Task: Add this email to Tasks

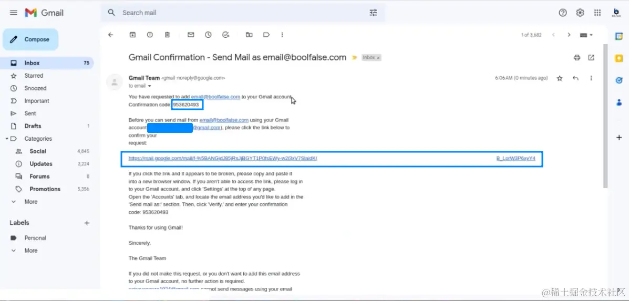Action: click(226, 35)
